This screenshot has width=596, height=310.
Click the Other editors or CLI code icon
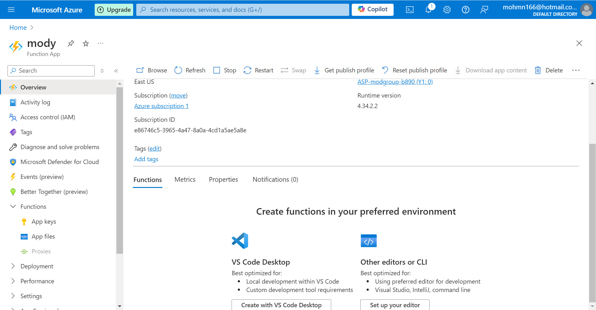369,241
